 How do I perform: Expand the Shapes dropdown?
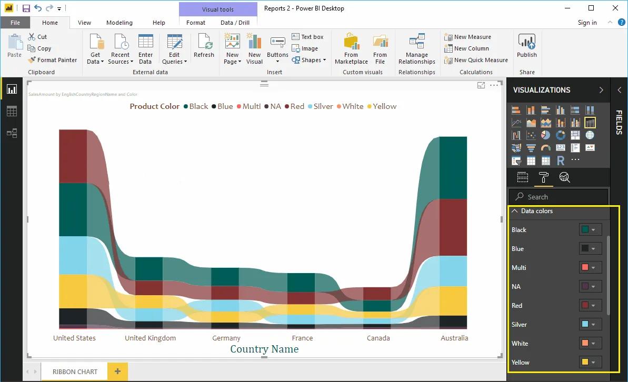tap(314, 60)
